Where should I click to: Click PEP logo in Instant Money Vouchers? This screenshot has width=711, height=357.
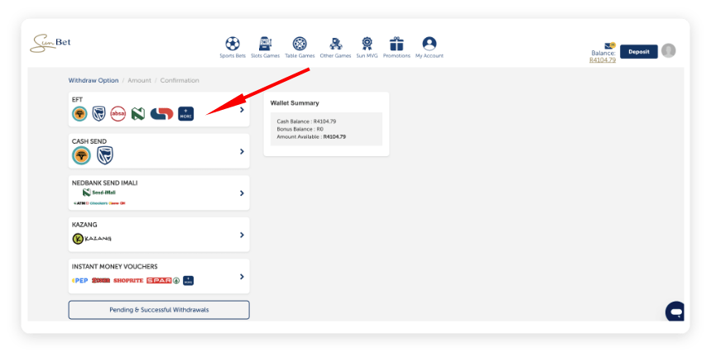pyautogui.click(x=79, y=280)
